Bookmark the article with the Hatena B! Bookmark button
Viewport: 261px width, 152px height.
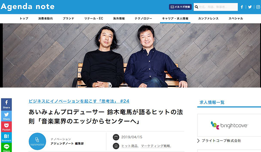6,138
